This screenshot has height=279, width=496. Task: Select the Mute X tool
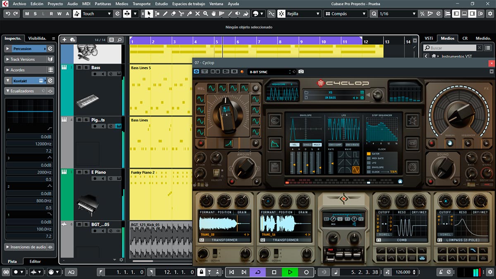198,14
